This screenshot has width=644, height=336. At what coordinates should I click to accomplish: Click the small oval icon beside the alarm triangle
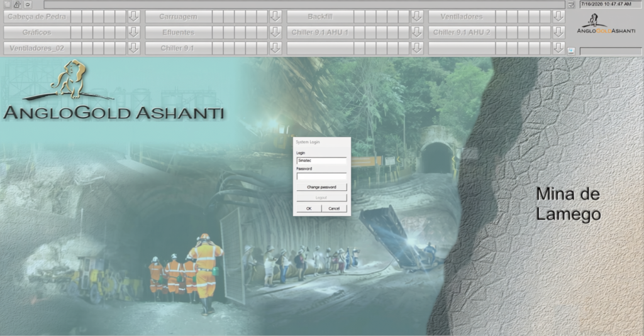pos(28,4)
